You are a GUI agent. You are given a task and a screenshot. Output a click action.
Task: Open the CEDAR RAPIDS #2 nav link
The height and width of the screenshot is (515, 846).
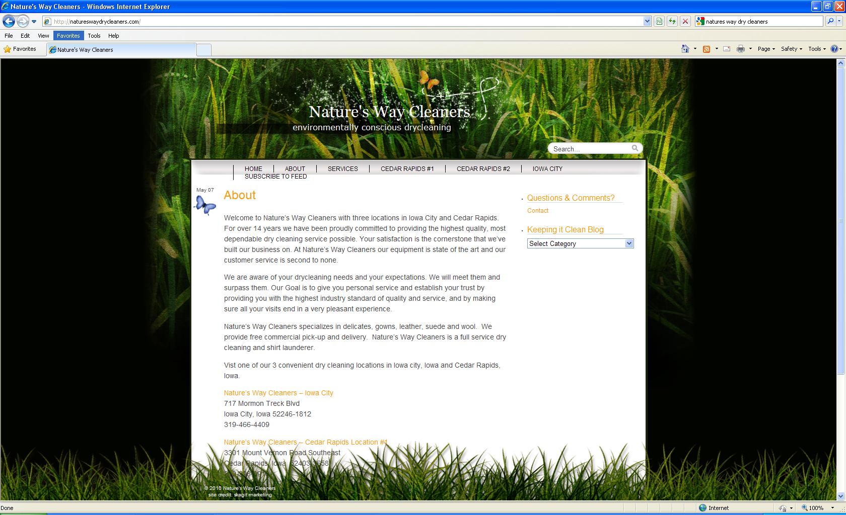pos(483,169)
